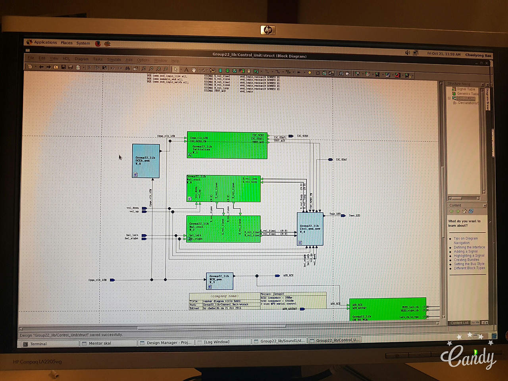The height and width of the screenshot is (381, 508).
Task: Open 'Different Block Types' help link
Action: (470, 268)
